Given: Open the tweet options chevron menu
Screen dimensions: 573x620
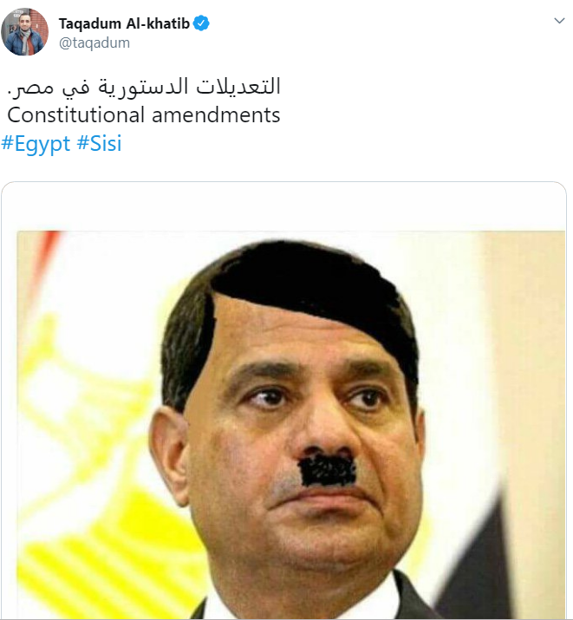Looking at the screenshot, I should coord(559,21).
